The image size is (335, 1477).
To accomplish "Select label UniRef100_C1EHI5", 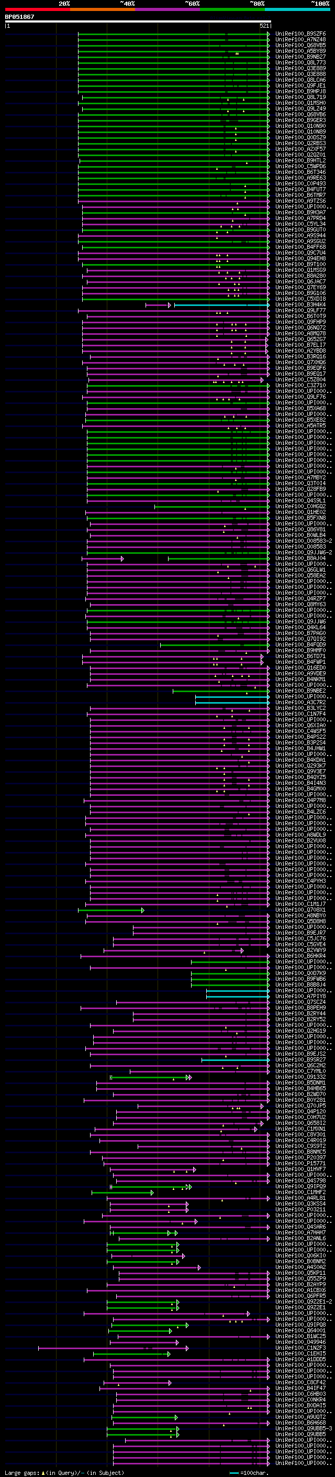I will pos(300,1353).
